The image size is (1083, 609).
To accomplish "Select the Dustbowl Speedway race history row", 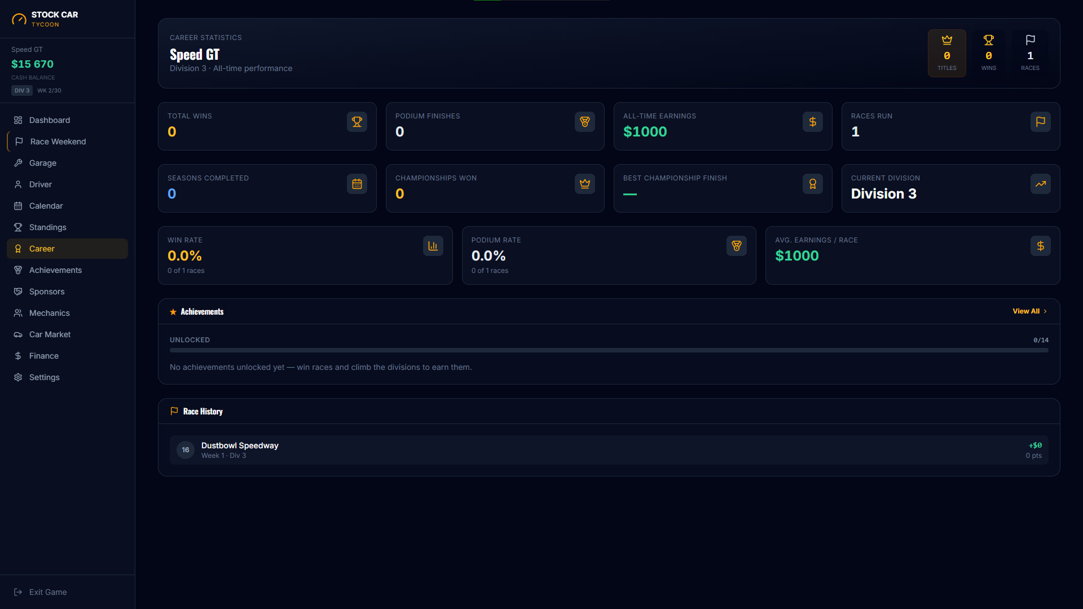I will (x=609, y=450).
